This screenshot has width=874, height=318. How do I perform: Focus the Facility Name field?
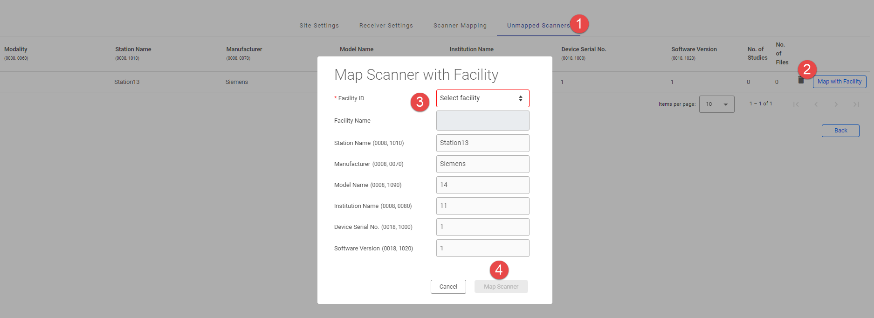pos(482,120)
